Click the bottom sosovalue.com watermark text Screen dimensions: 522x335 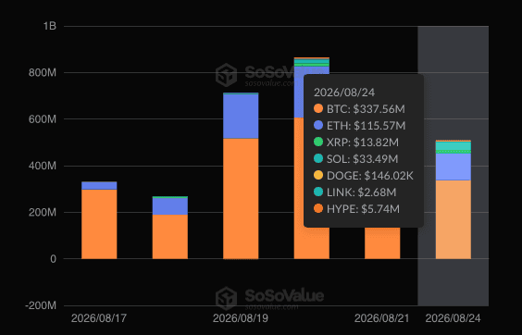(x=272, y=307)
